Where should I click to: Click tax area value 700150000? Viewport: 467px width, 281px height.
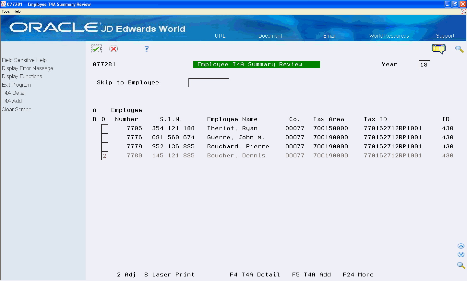coord(330,128)
